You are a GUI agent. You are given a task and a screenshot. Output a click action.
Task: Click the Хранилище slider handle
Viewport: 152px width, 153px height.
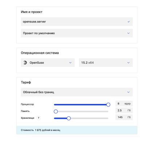(69, 118)
